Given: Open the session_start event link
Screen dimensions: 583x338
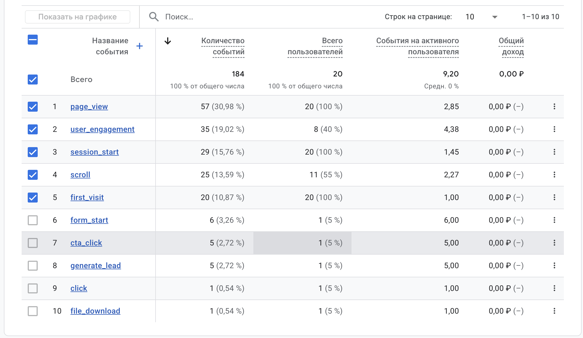Looking at the screenshot, I should click(x=95, y=152).
